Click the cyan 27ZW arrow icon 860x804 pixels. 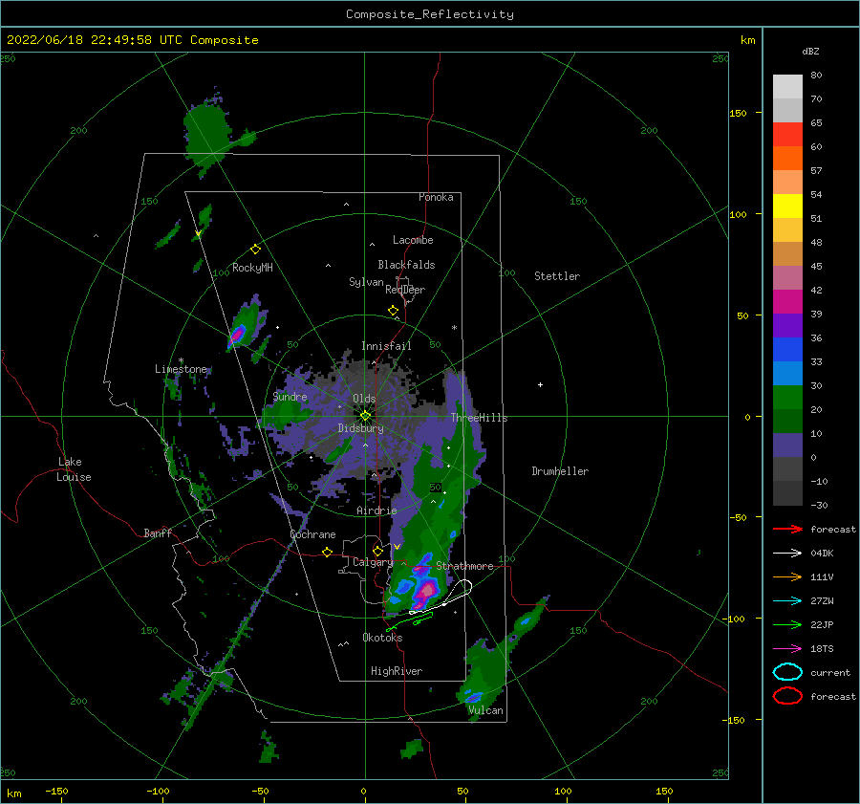coord(787,601)
